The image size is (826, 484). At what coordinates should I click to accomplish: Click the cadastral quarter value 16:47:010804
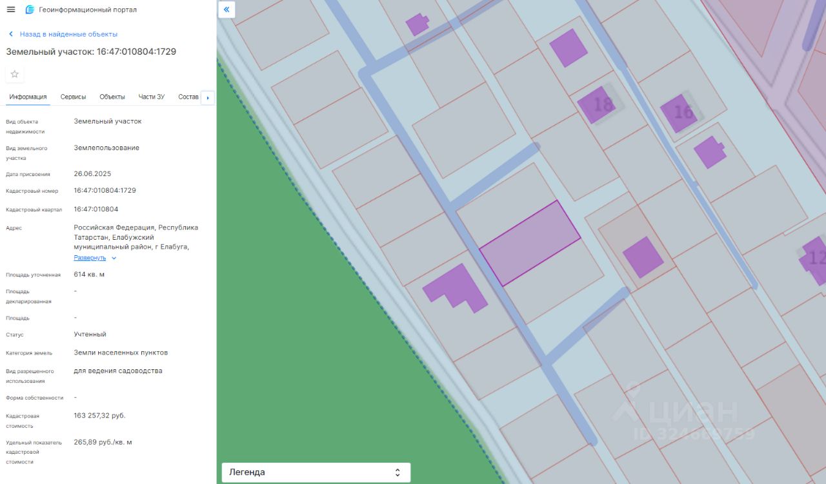96,209
